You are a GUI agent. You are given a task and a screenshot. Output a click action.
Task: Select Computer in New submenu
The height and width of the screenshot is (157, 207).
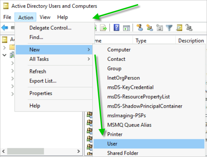(x=149, y=50)
